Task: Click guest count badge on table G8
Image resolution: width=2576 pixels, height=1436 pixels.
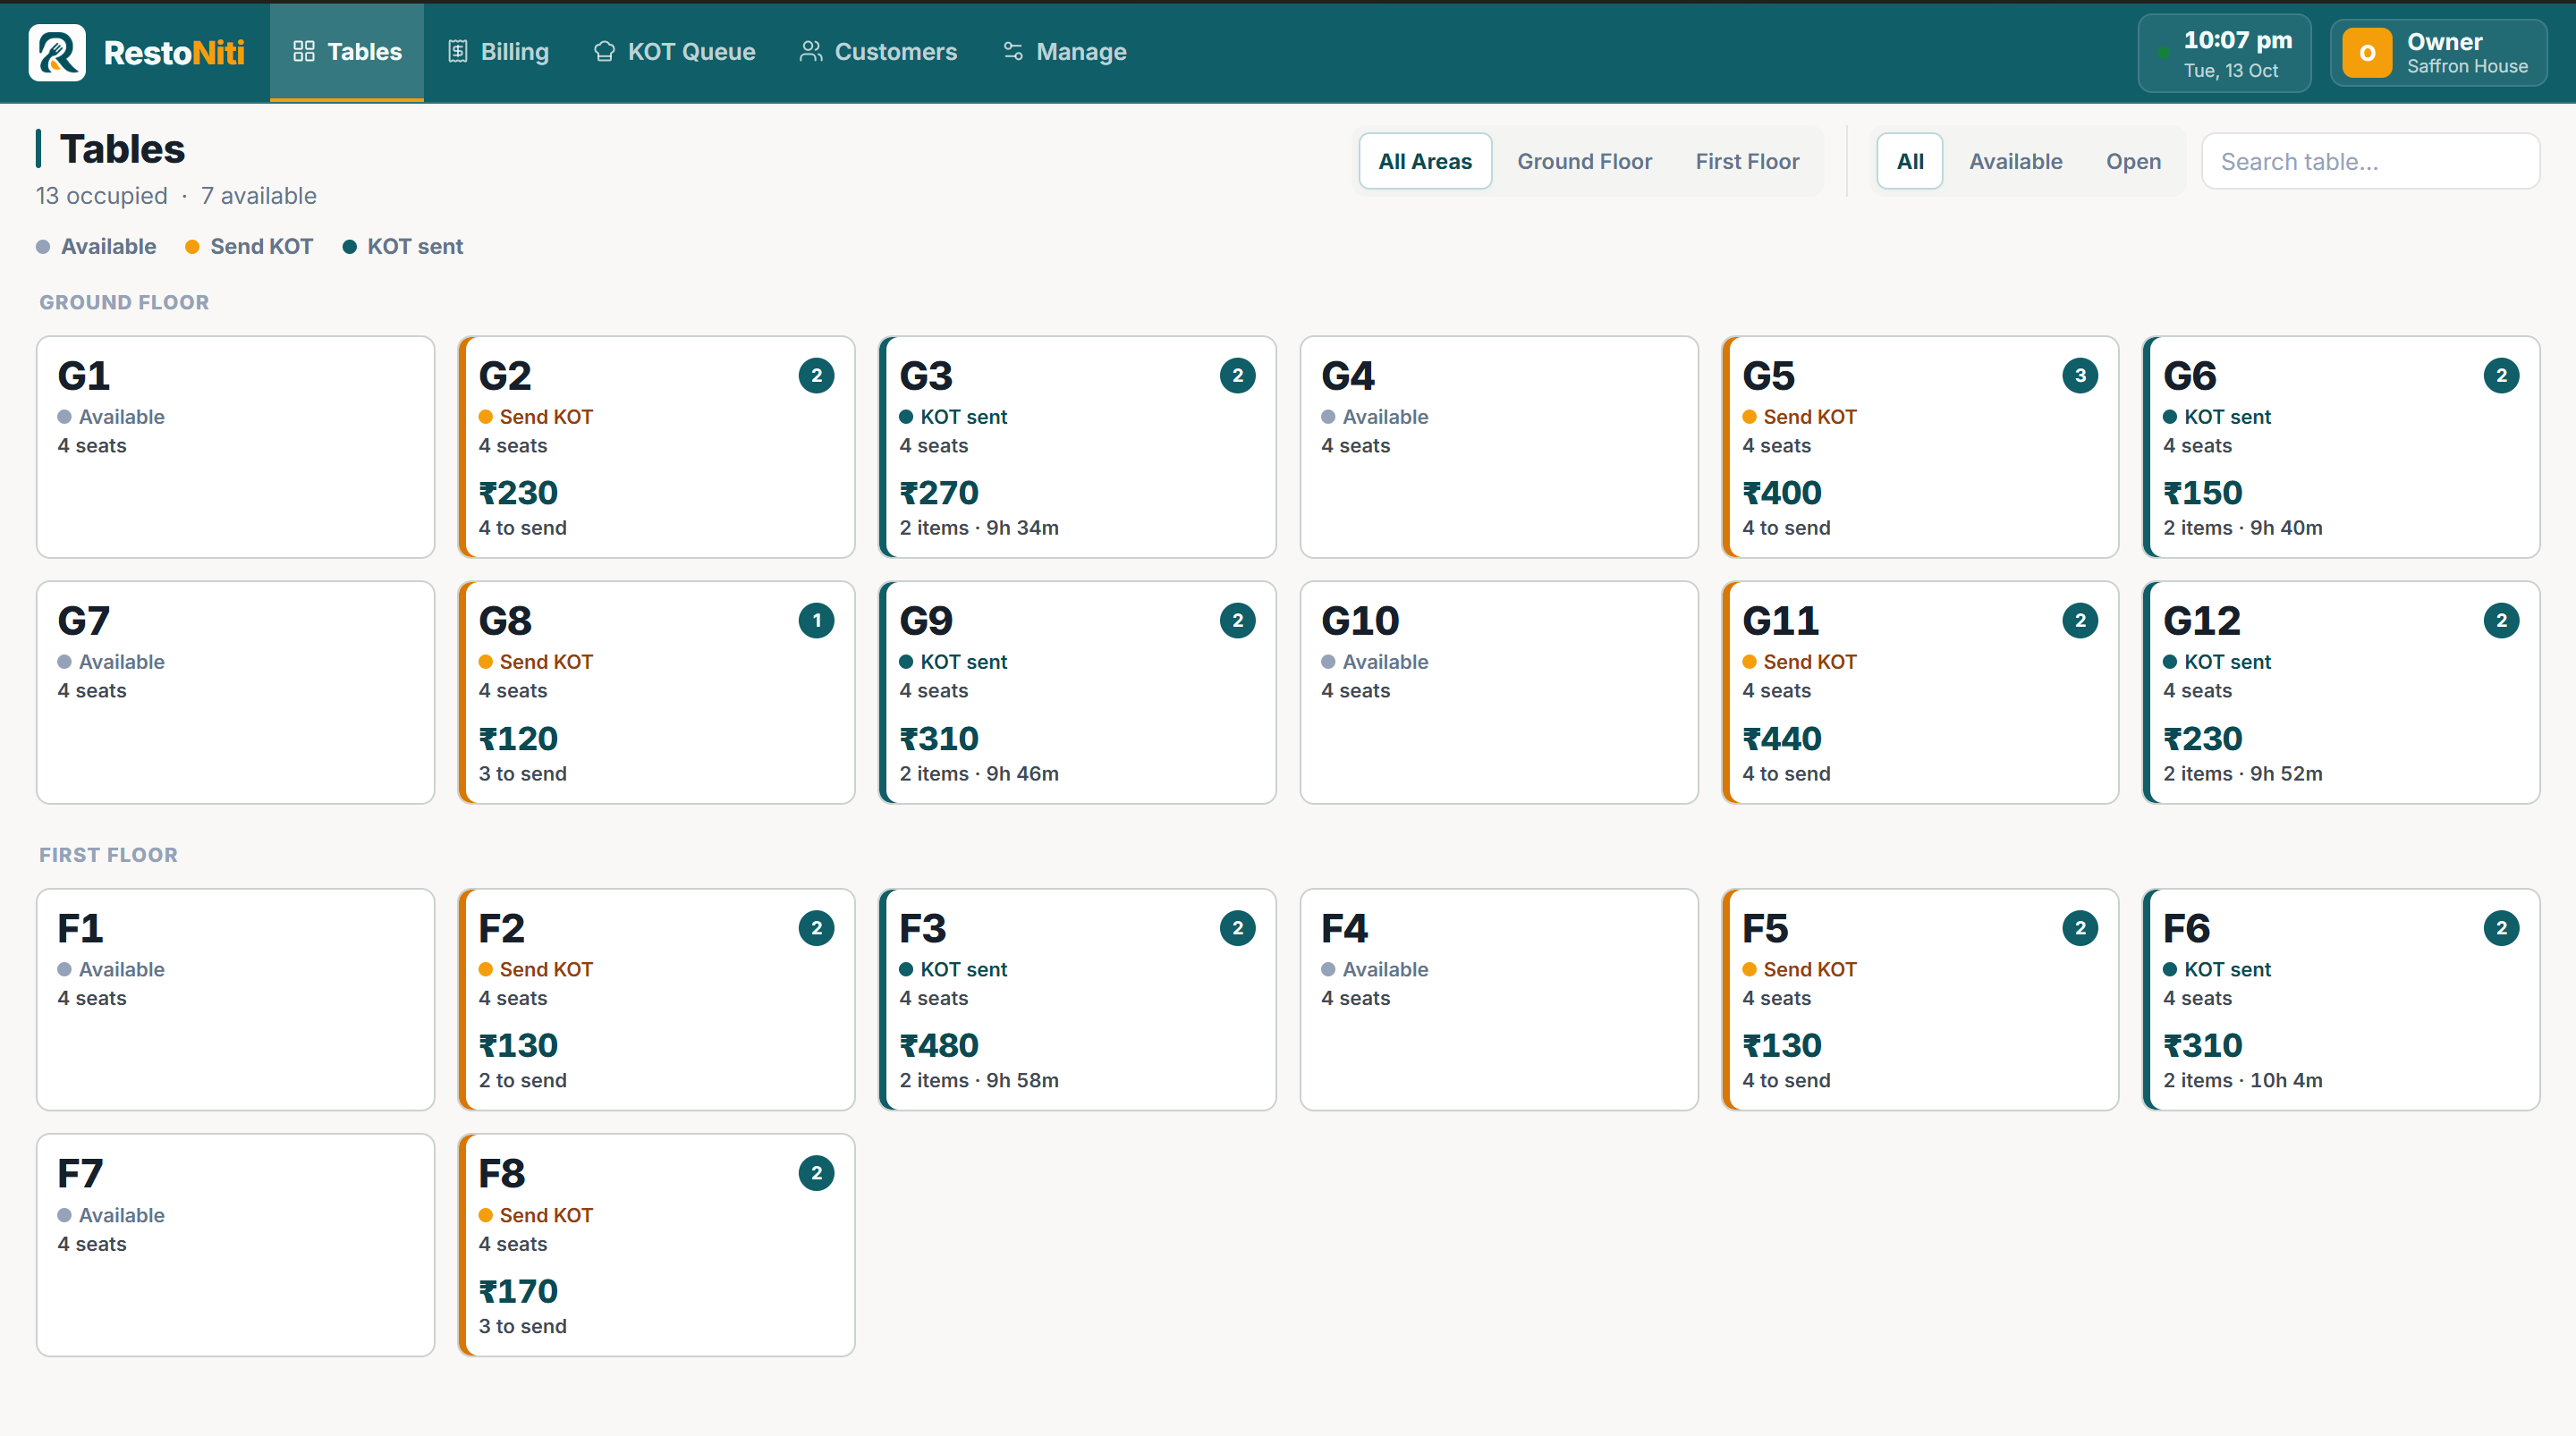Action: 816,620
